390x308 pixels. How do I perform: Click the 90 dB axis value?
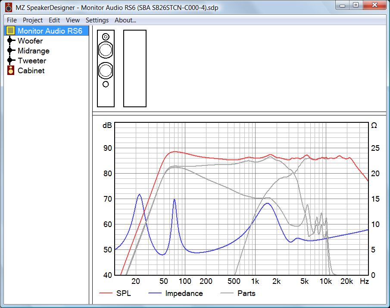(108, 148)
